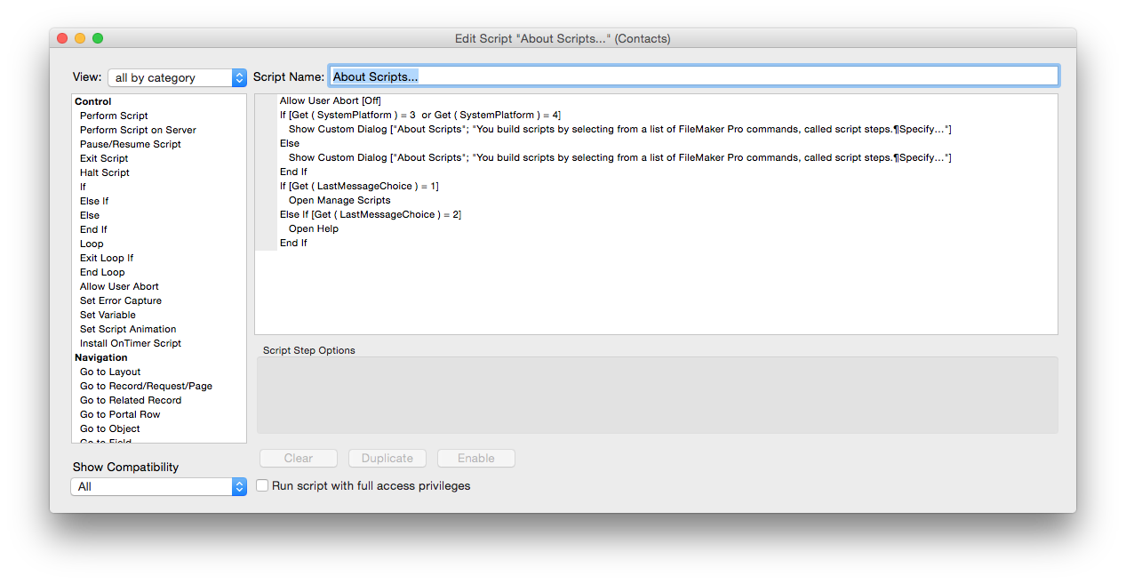1126x584 pixels.
Task: Expand the Show Compatibility dropdown
Action: coord(158,487)
